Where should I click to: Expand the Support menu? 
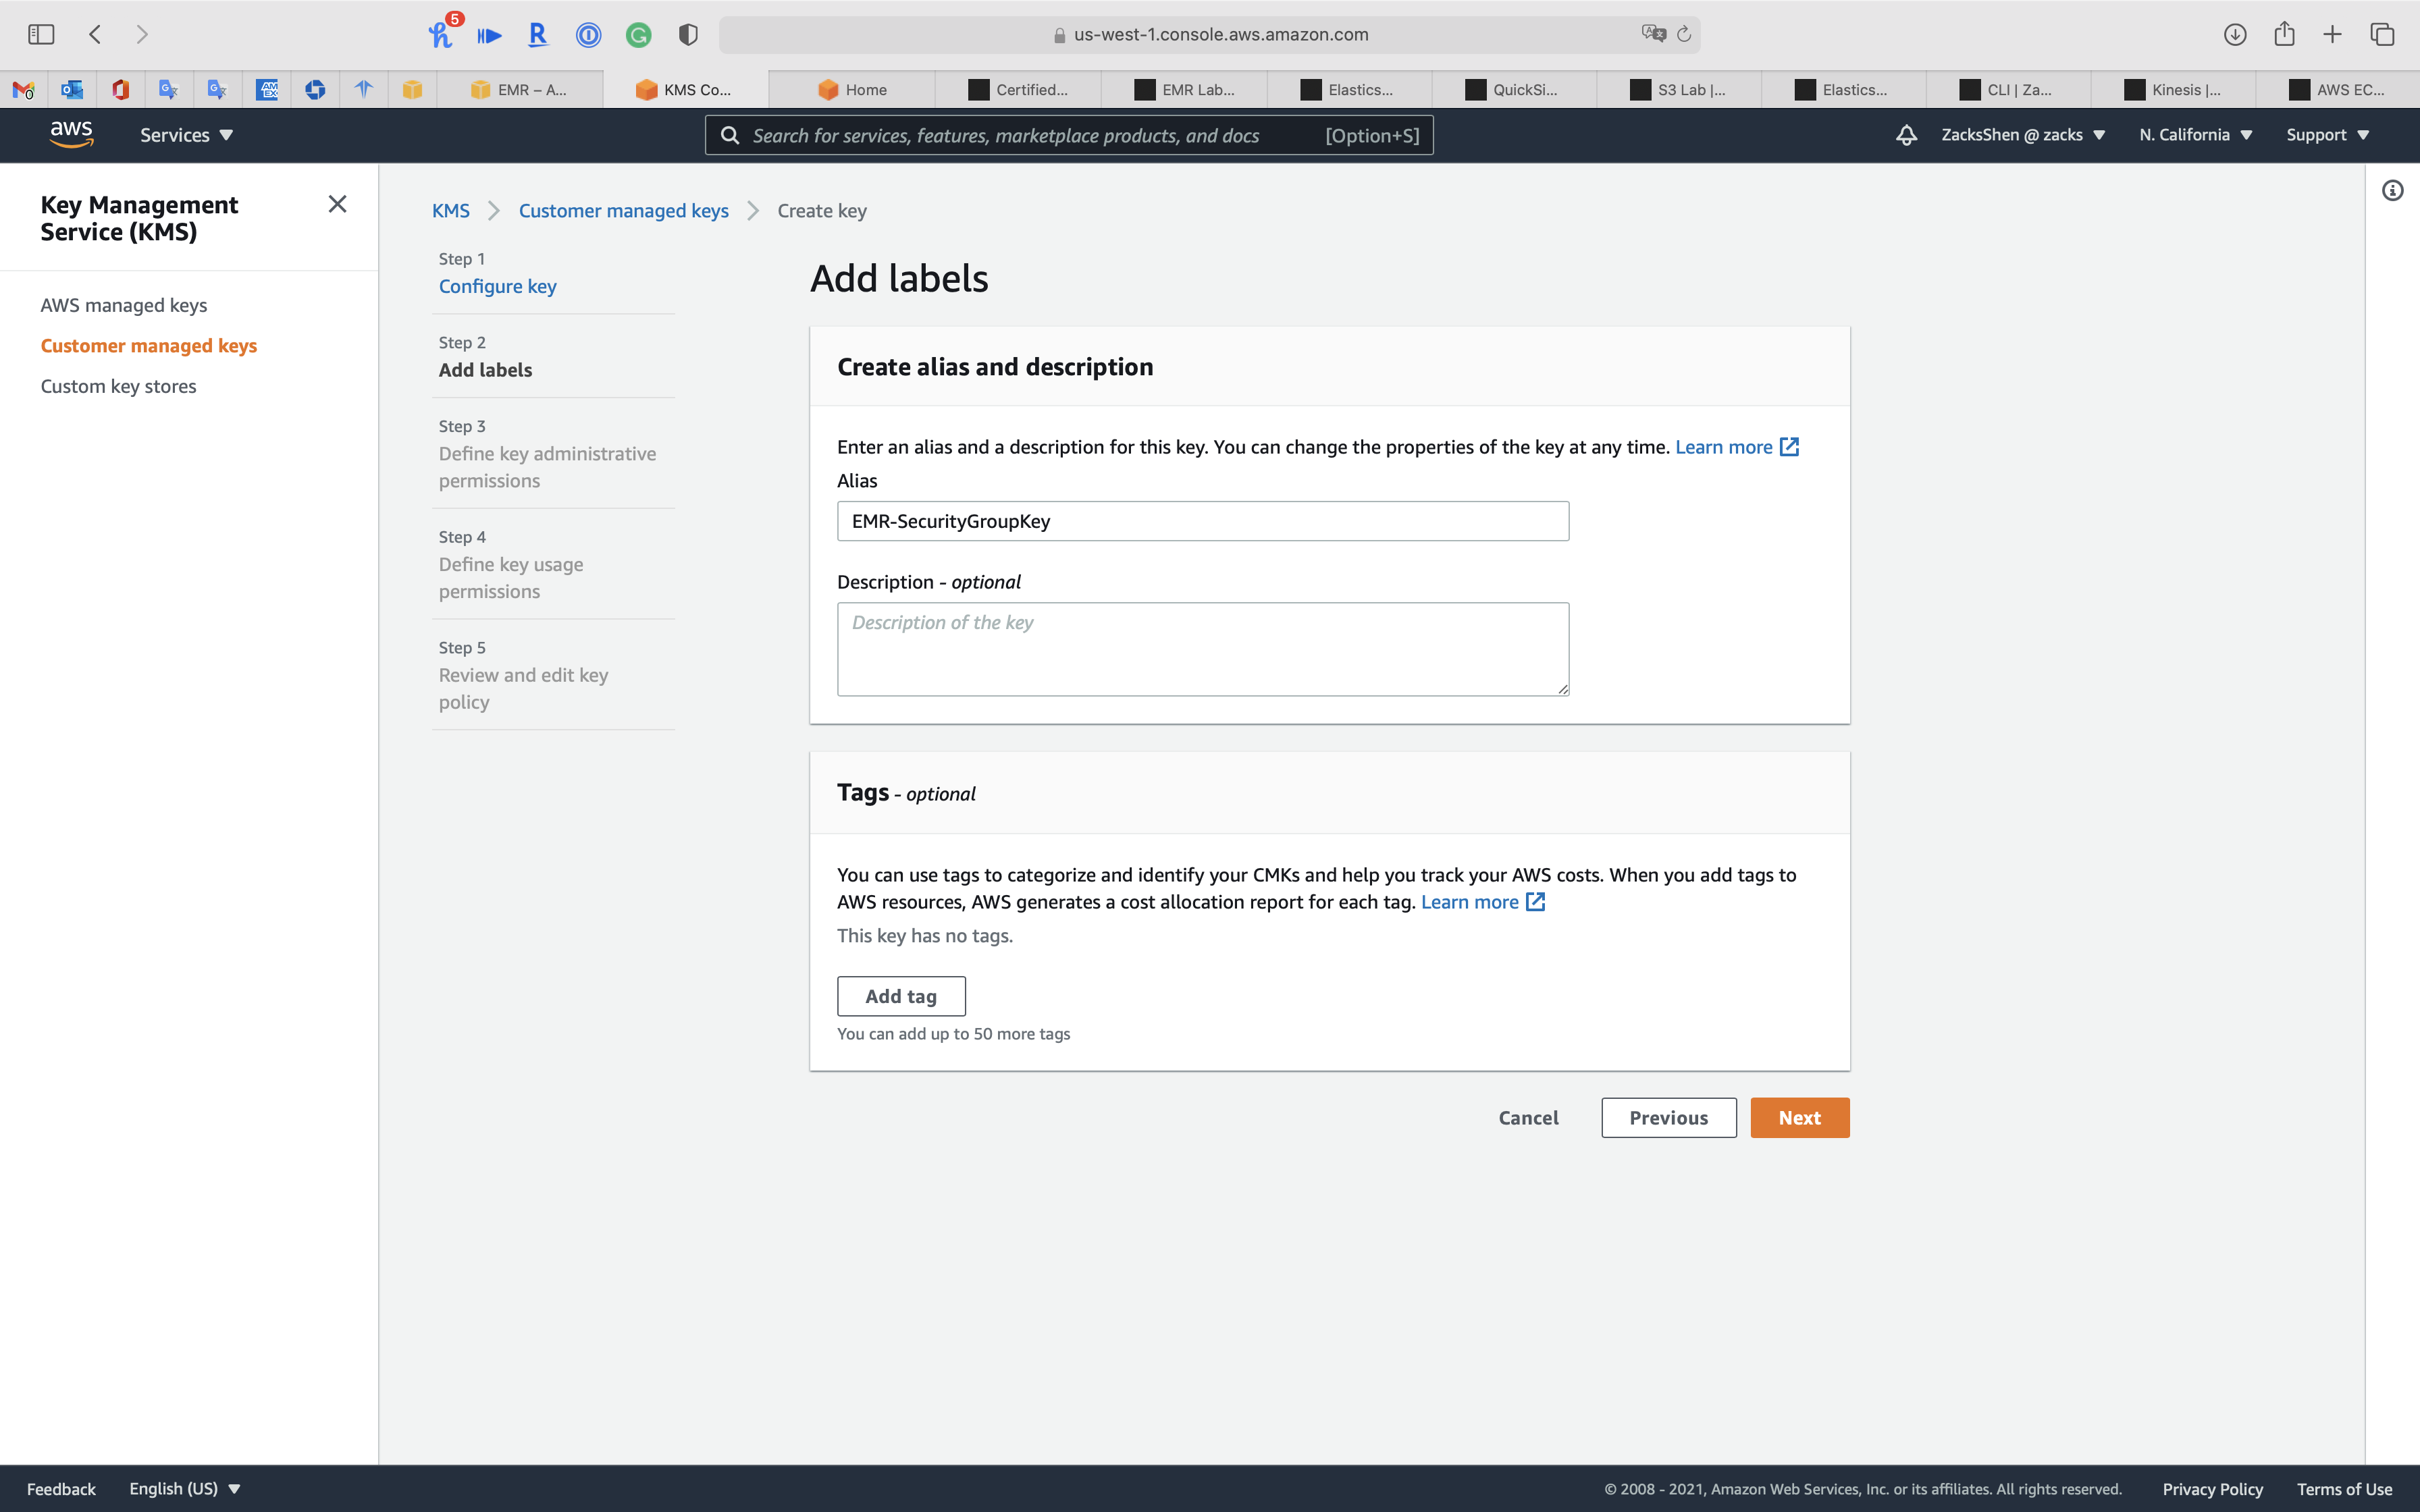point(2327,135)
